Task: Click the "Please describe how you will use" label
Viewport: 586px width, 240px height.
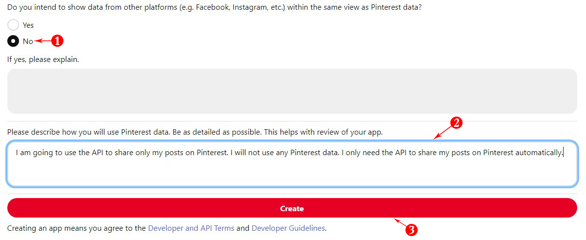Action: pyautogui.click(x=195, y=132)
